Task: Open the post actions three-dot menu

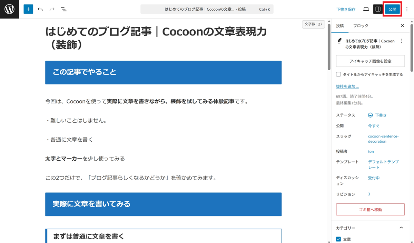Action: (401, 41)
